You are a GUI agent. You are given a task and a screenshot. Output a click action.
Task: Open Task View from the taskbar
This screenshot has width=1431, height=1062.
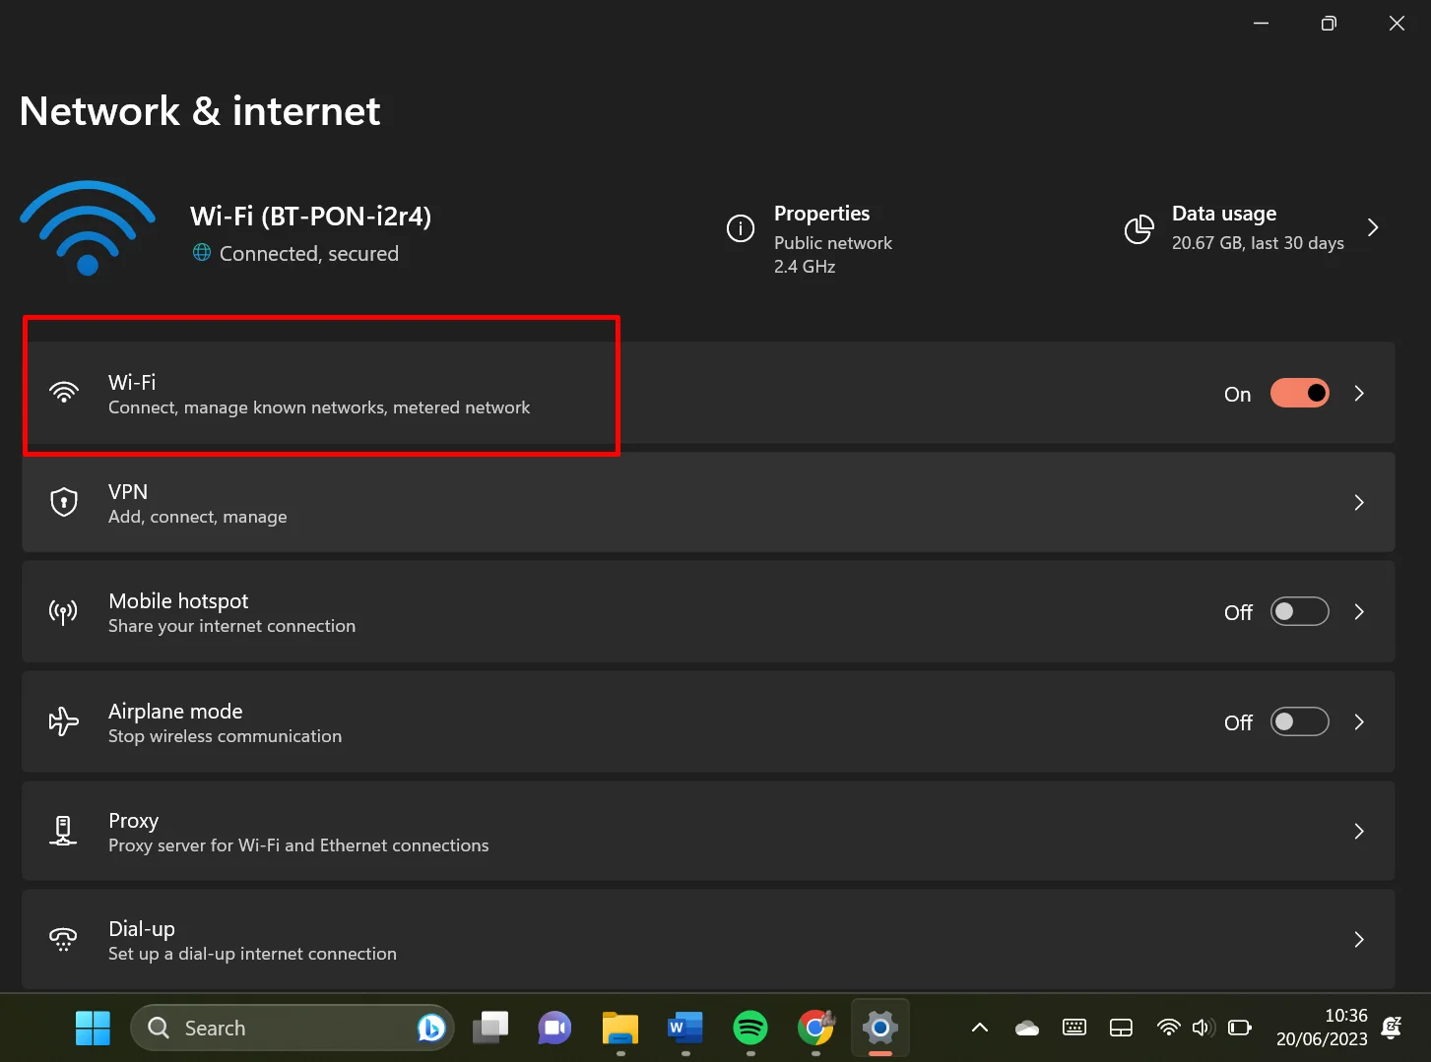tap(490, 1028)
